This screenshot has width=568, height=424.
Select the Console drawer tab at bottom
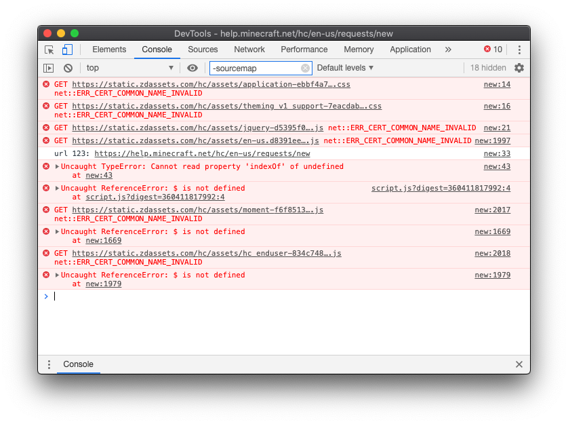click(x=78, y=364)
